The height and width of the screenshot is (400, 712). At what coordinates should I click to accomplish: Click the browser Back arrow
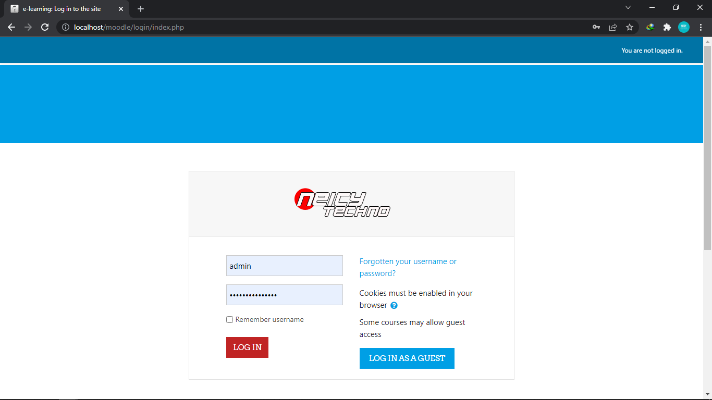pos(11,27)
